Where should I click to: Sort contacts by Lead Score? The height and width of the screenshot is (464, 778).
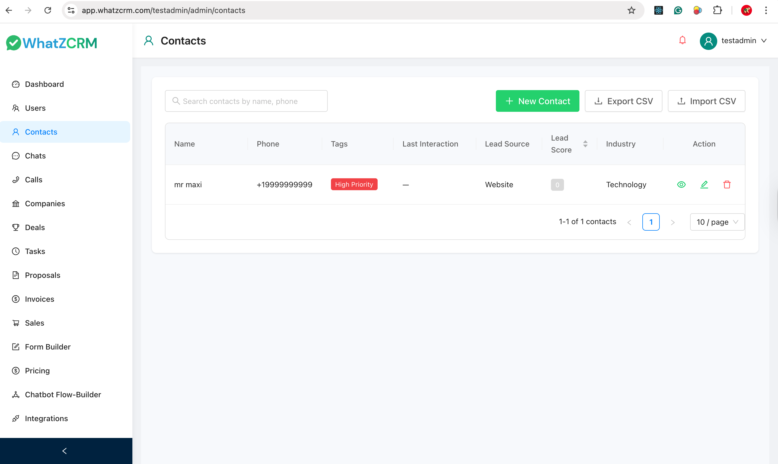[x=585, y=144]
